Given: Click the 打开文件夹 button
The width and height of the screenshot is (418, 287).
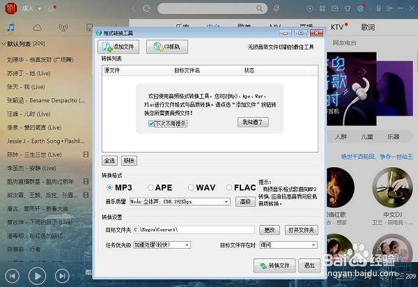Looking at the screenshot, I should 302,230.
